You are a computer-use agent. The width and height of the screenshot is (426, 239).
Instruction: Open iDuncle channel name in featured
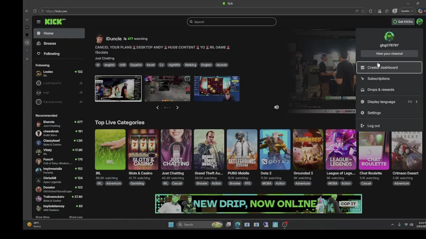113,39
